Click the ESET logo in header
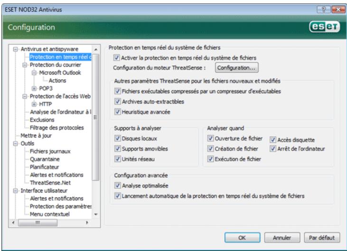This screenshot has width=347, height=251. tap(324, 27)
